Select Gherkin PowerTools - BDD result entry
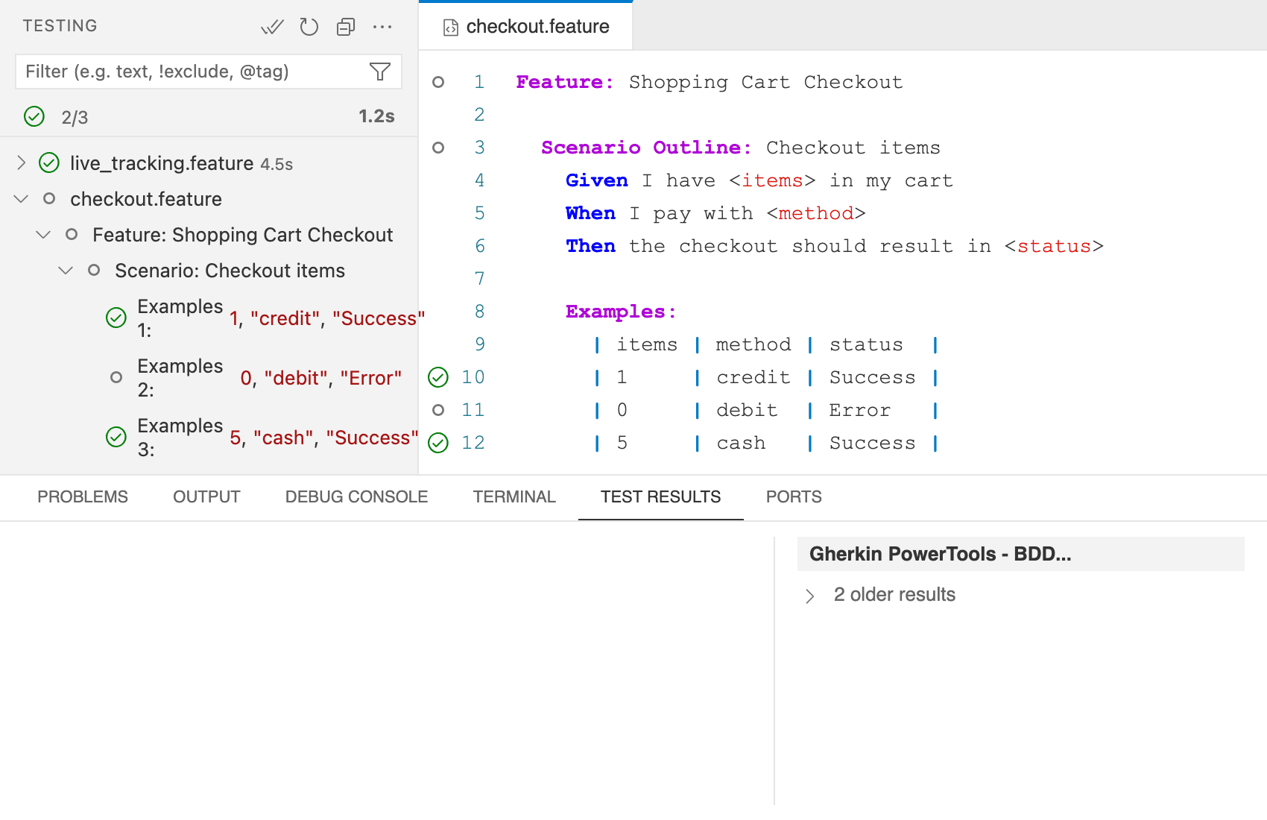Image resolution: width=1267 pixels, height=820 pixels. [x=1021, y=554]
